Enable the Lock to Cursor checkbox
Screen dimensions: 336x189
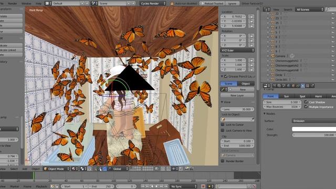(x=223, y=124)
